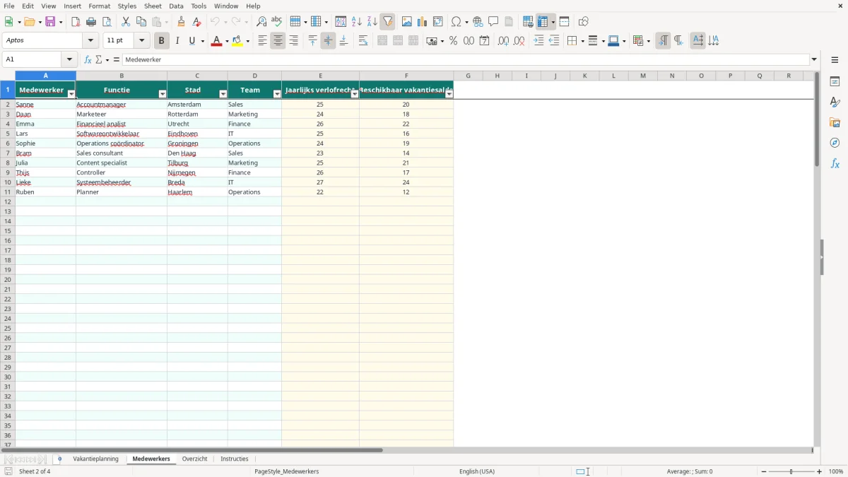Screen dimensions: 848x477
Task: Clear direct formatting icon
Action: (196, 22)
